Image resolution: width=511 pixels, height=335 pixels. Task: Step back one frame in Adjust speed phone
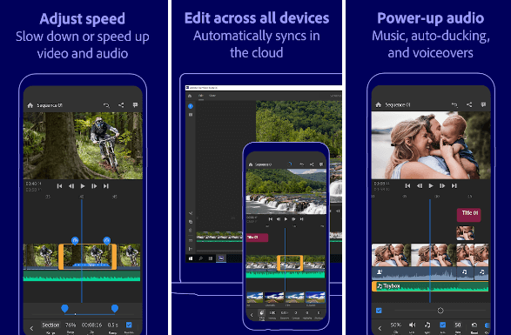click(x=71, y=186)
